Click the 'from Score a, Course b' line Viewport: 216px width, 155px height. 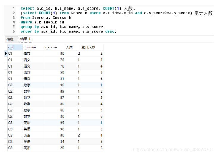(x=46, y=18)
